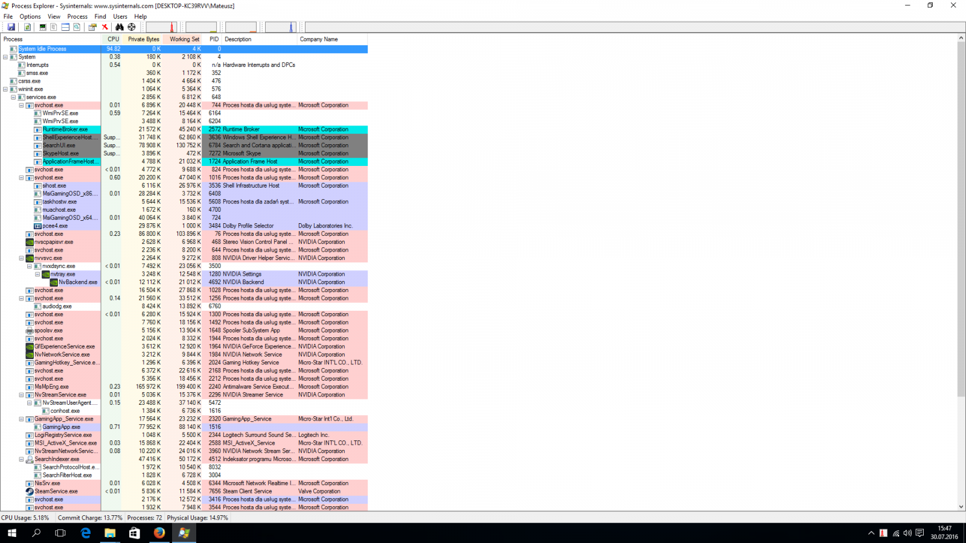Click the Save toolbar icon
Viewport: 966px width, 543px height.
11,27
